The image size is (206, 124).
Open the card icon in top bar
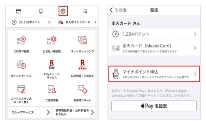(x=19, y=11)
